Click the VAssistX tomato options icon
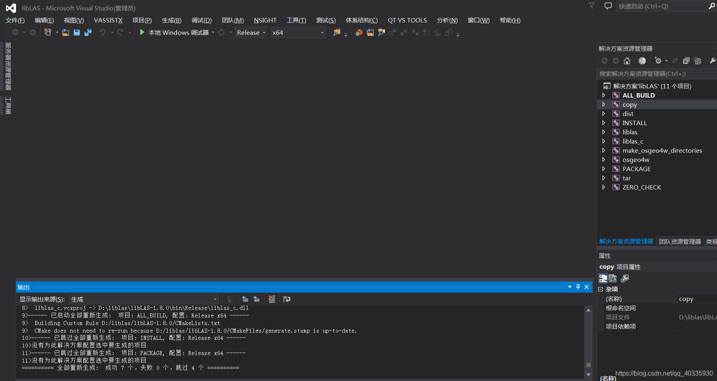This screenshot has width=717, height=381. (359, 32)
